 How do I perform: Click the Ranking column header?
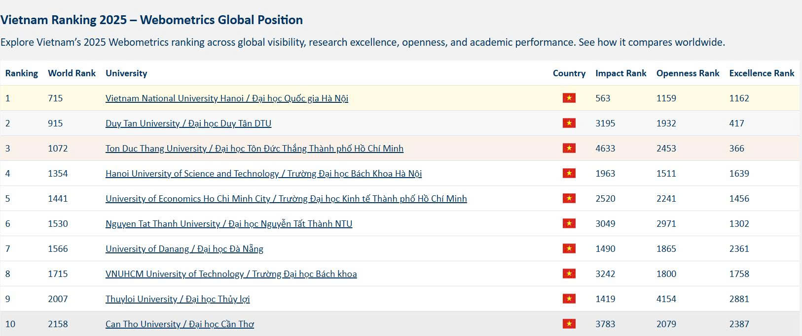click(x=22, y=73)
